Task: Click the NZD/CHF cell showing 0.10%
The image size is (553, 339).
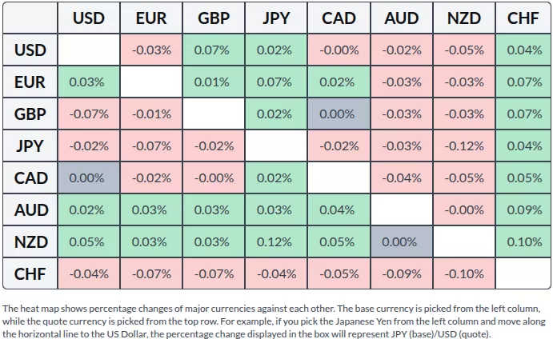Action: click(523, 241)
